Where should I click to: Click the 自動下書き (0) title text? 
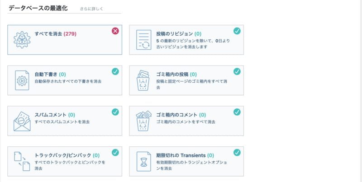(50, 74)
